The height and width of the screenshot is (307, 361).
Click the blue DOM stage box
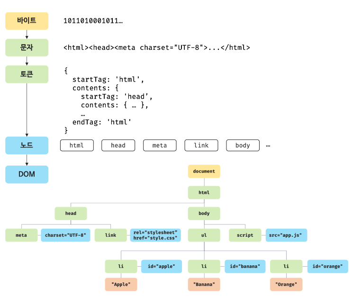pyautogui.click(x=27, y=174)
